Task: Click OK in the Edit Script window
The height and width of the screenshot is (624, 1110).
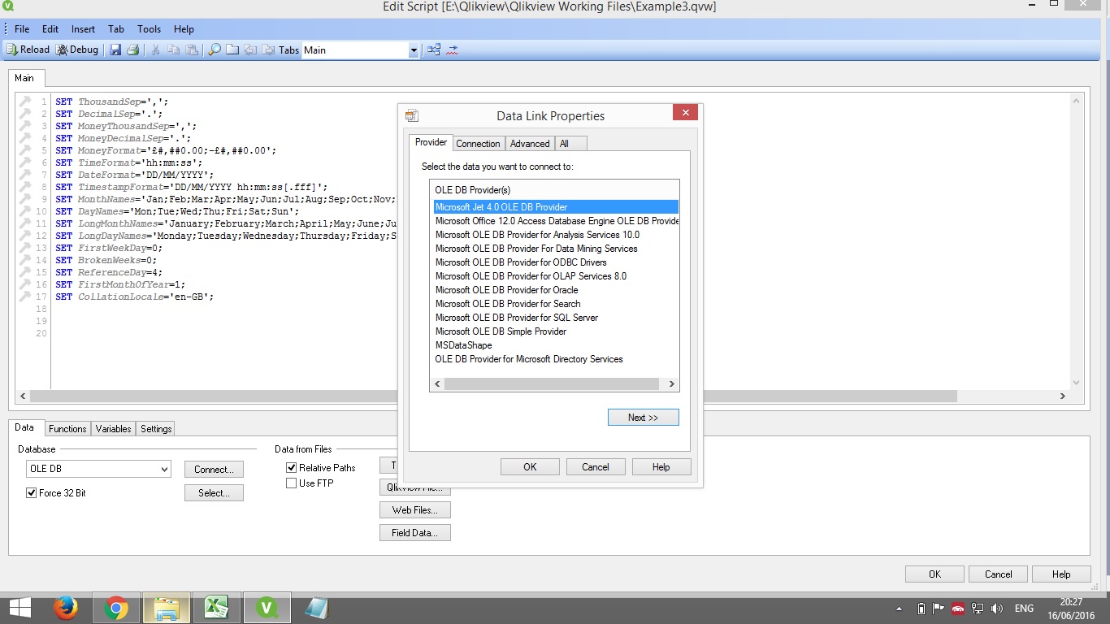Action: tap(934, 574)
